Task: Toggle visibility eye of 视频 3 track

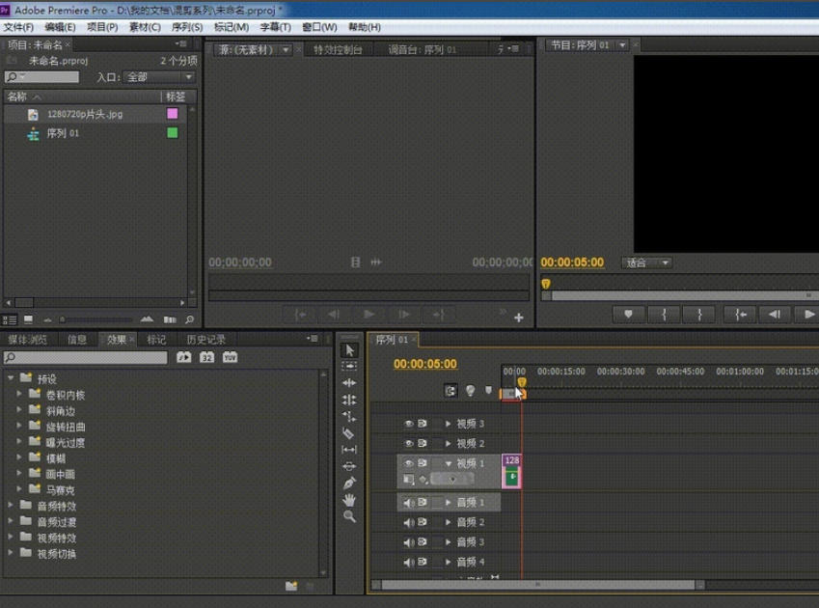Action: [x=408, y=424]
